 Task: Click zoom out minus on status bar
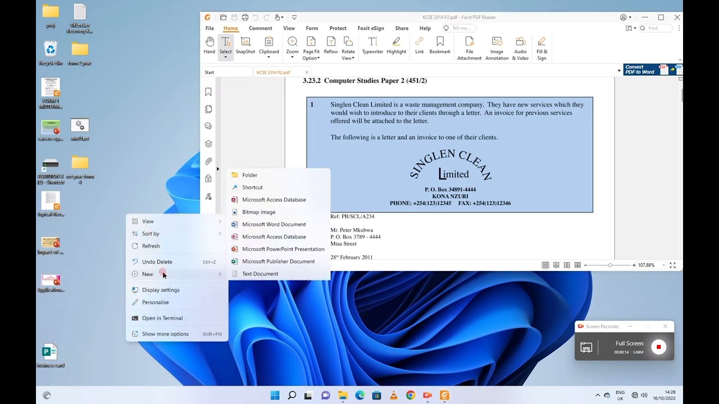click(x=585, y=265)
